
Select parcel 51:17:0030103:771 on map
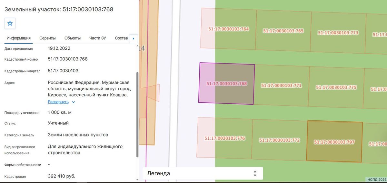[281, 85]
